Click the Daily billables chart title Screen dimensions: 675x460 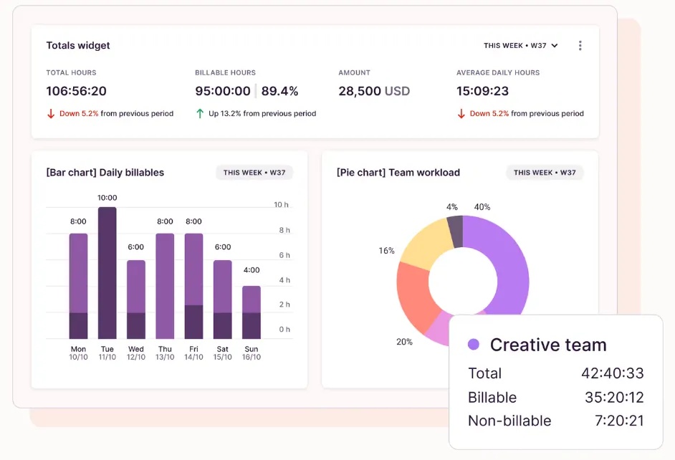coord(105,173)
